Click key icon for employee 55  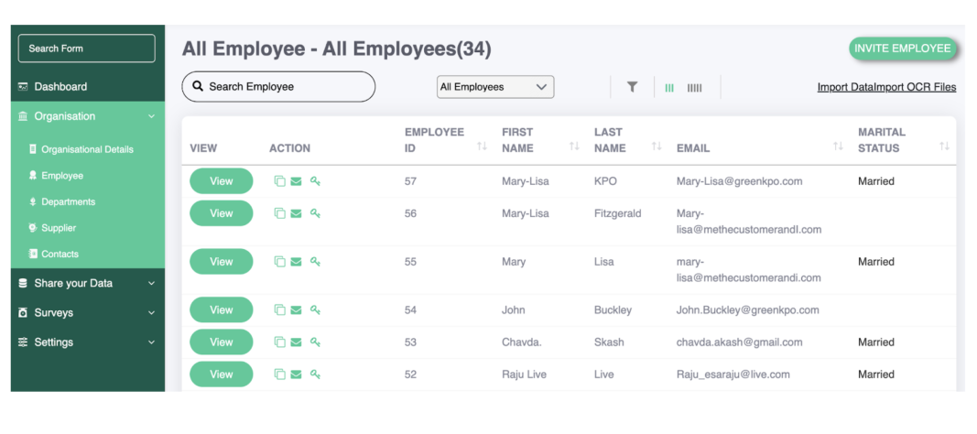click(315, 262)
